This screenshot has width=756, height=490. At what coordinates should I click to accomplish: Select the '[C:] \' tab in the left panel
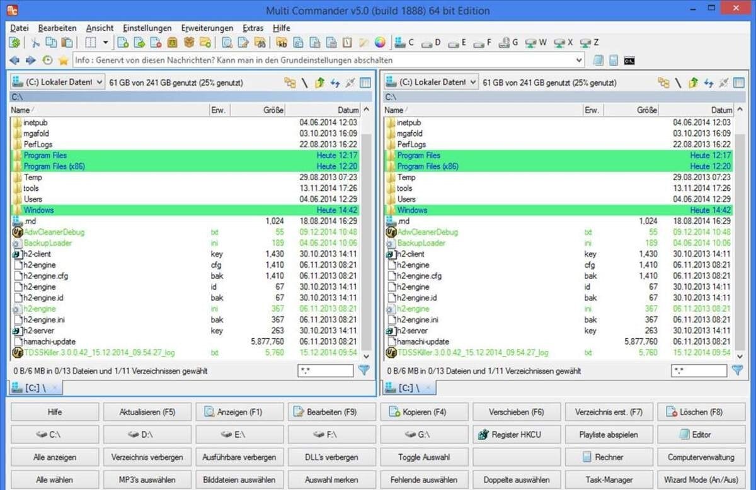[36, 388]
